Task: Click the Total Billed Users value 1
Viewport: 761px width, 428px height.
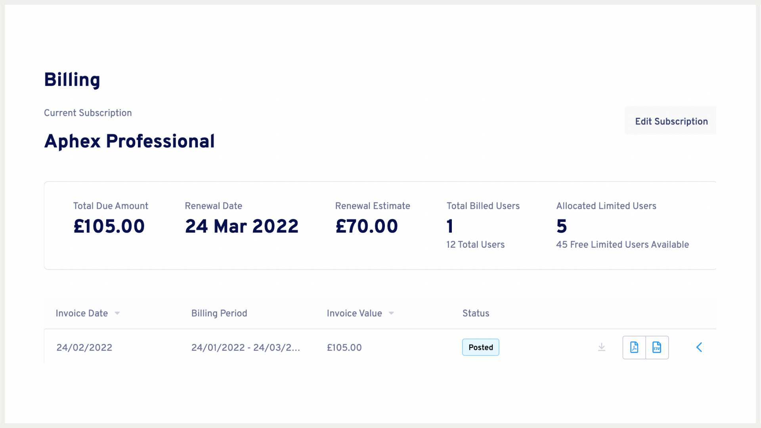Action: tap(450, 226)
